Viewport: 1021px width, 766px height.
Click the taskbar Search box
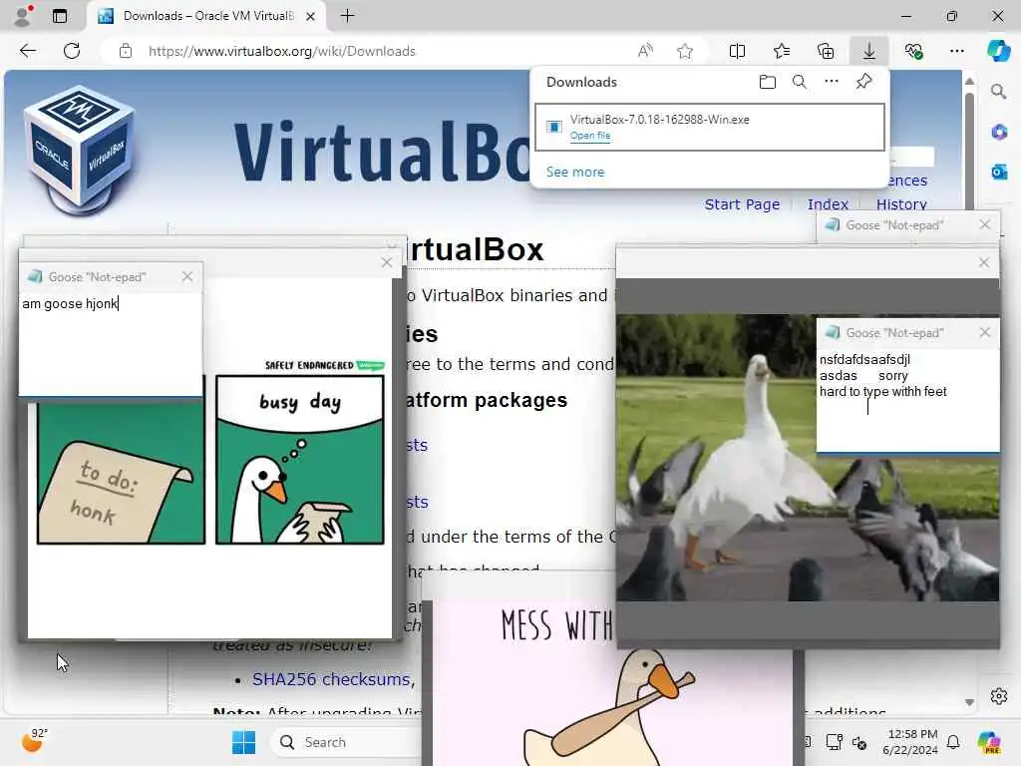(x=348, y=742)
